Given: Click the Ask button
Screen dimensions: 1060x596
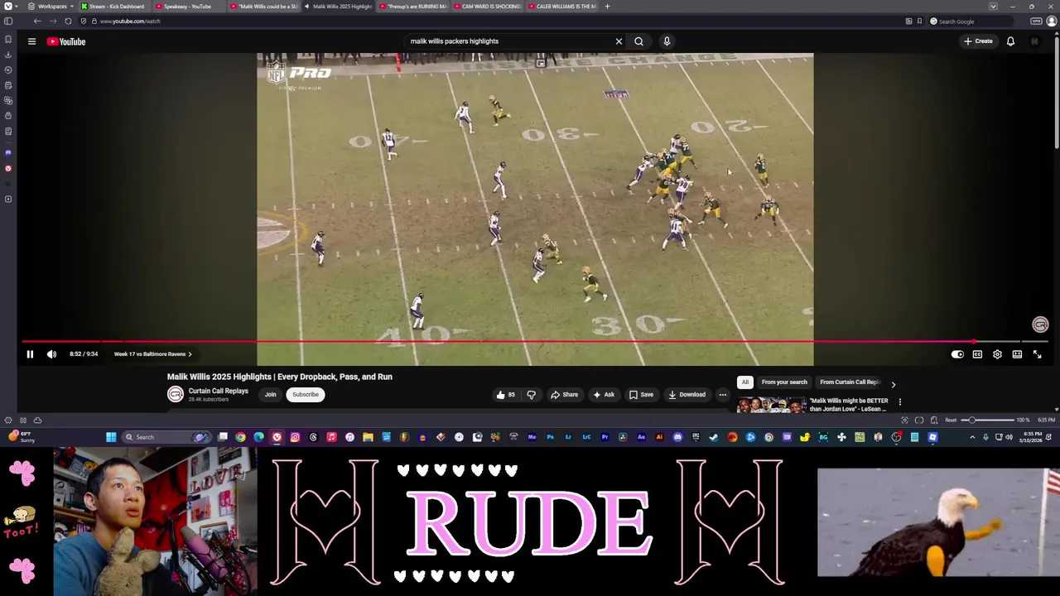Looking at the screenshot, I should [x=604, y=395].
